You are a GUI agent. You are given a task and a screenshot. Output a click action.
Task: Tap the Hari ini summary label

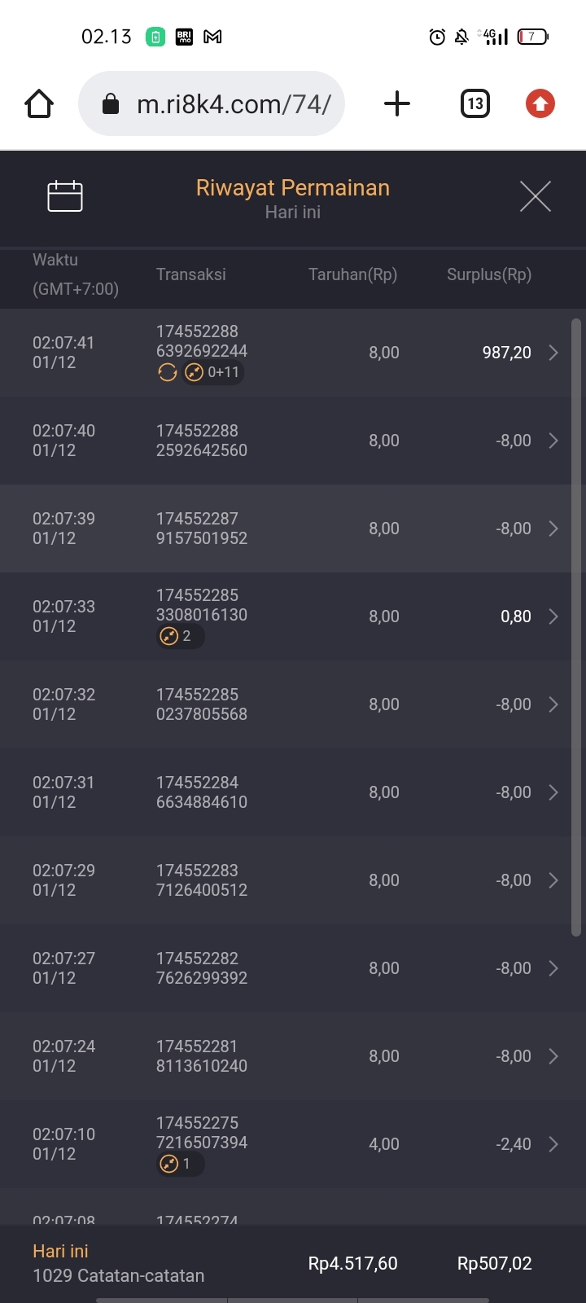pyautogui.click(x=61, y=1252)
